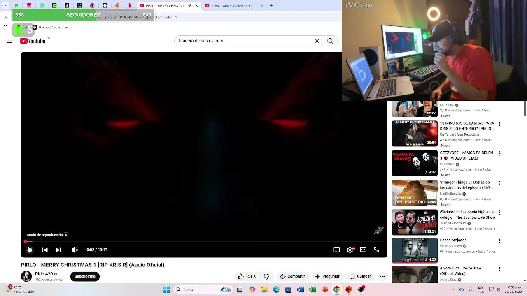Open Word from the taskbar
Screen dimensions: 527x296
(300, 289)
